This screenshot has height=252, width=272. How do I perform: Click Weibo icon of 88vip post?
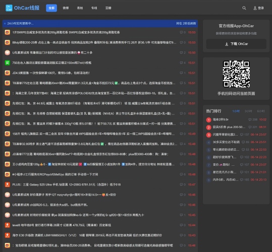point(7,42)
